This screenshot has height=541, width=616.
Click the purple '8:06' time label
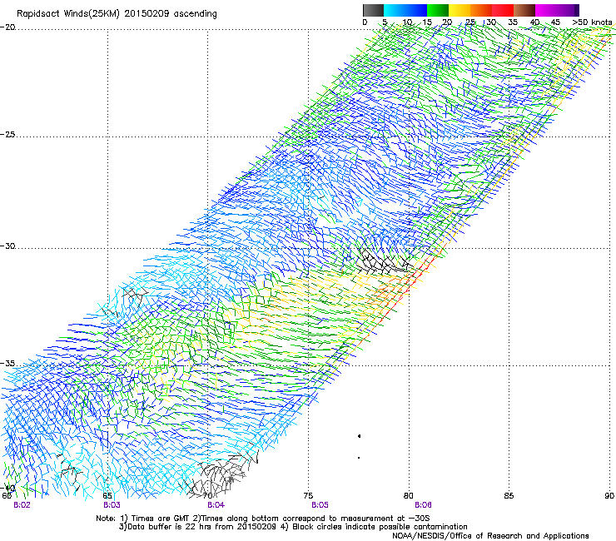423,505
